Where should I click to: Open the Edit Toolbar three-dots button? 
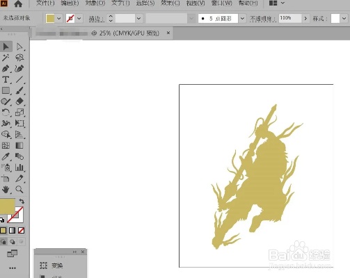click(x=13, y=268)
